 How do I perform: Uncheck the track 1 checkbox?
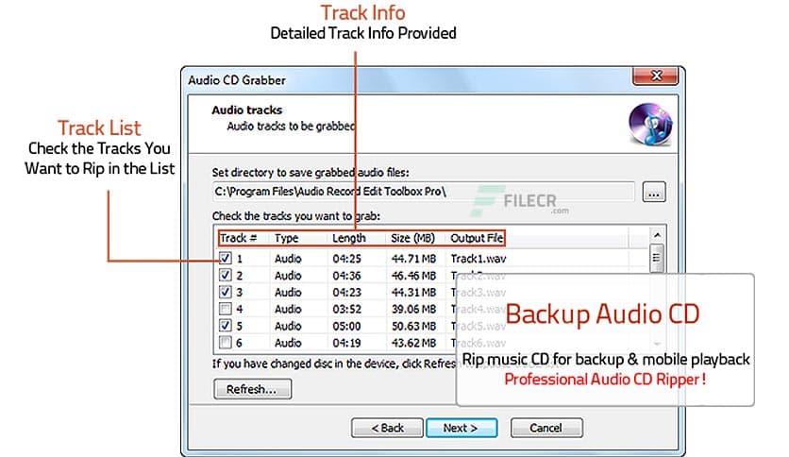point(225,258)
